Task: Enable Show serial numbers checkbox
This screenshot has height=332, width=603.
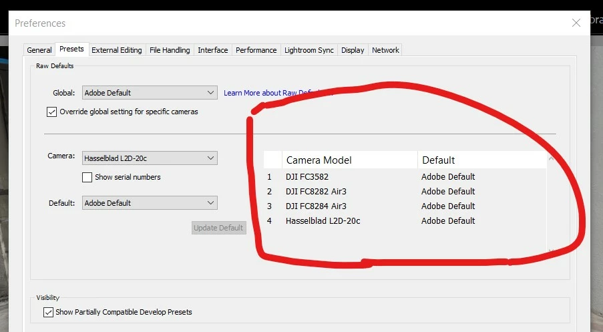Action: (x=87, y=177)
